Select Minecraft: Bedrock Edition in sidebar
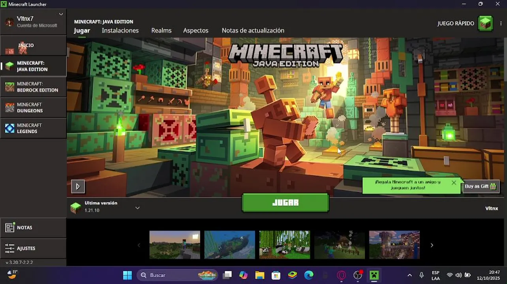 tap(33, 87)
